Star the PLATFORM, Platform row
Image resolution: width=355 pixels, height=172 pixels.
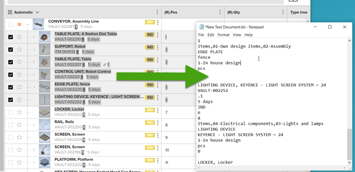19,162
